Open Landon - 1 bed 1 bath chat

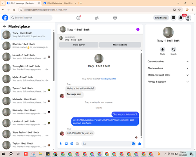pos(26,123)
